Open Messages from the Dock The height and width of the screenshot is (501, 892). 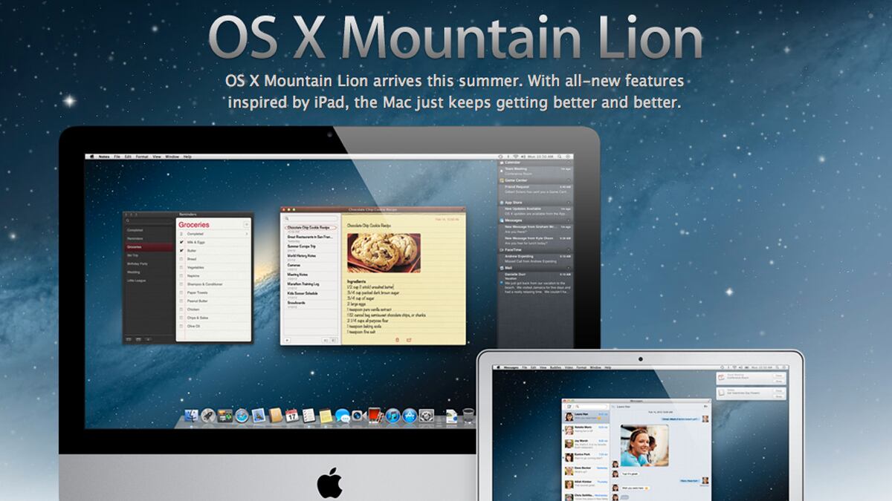coord(342,414)
